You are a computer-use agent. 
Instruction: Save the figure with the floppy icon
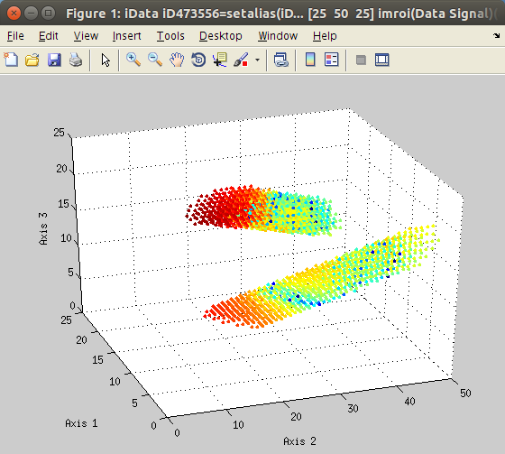(x=54, y=60)
